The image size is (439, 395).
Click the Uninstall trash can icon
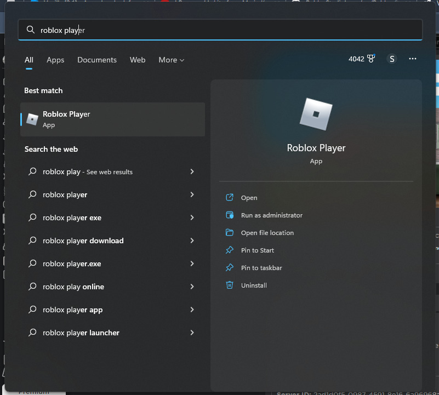pos(230,285)
